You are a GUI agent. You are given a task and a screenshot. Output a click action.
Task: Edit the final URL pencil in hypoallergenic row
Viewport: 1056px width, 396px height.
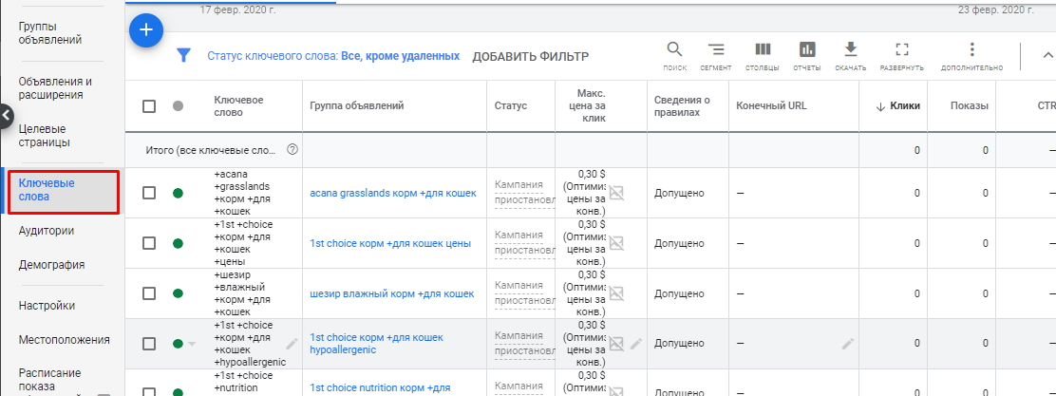848,344
